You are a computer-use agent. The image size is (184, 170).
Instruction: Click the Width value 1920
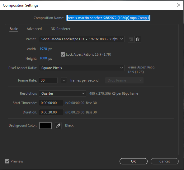click(x=43, y=49)
